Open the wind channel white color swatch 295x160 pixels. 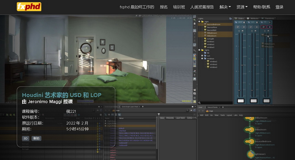pos(241,101)
